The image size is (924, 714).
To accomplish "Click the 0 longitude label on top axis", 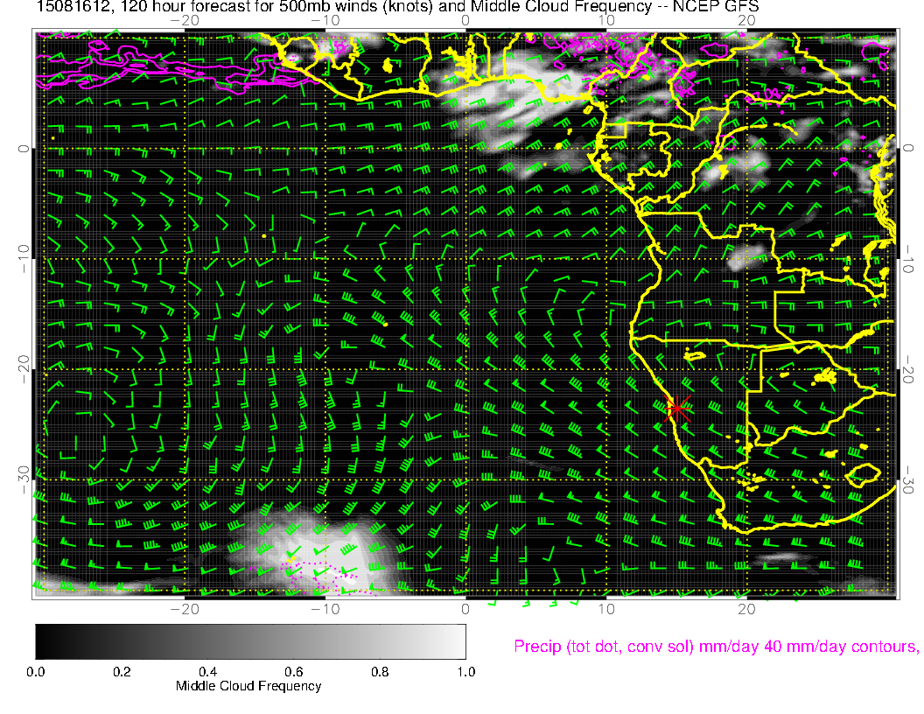I will pos(465,20).
